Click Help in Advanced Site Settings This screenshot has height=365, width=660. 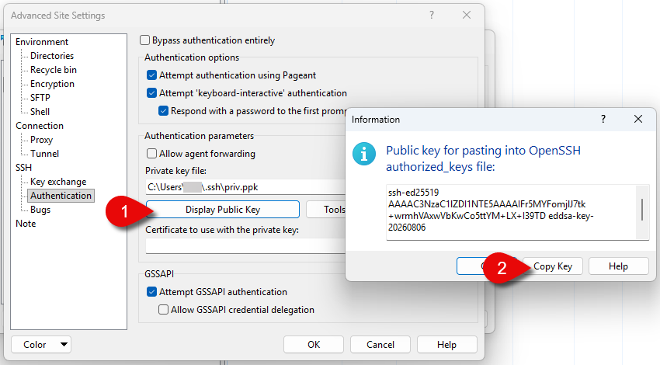[446, 344]
